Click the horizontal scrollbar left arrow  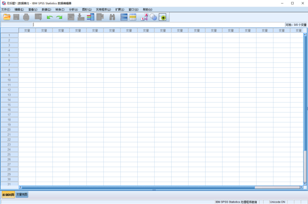pos(20,187)
